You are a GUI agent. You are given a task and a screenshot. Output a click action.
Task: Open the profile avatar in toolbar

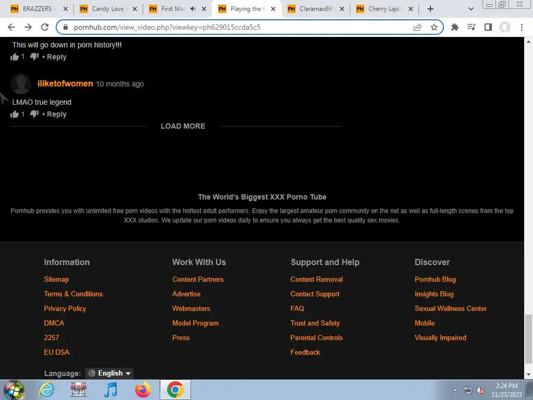point(505,27)
